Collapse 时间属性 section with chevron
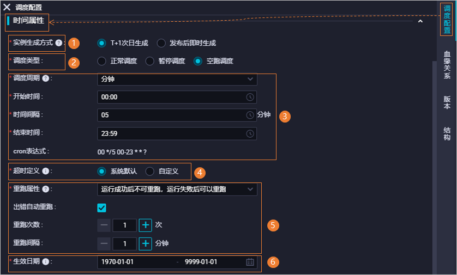 coord(420,21)
